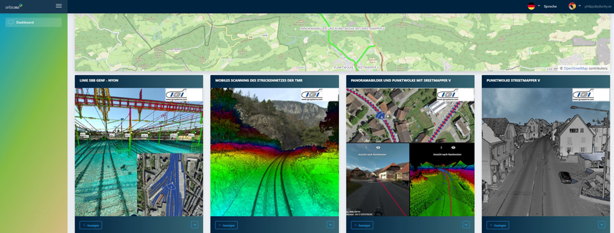Click the German flag language icon
This screenshot has width=614, height=233.
click(531, 6)
